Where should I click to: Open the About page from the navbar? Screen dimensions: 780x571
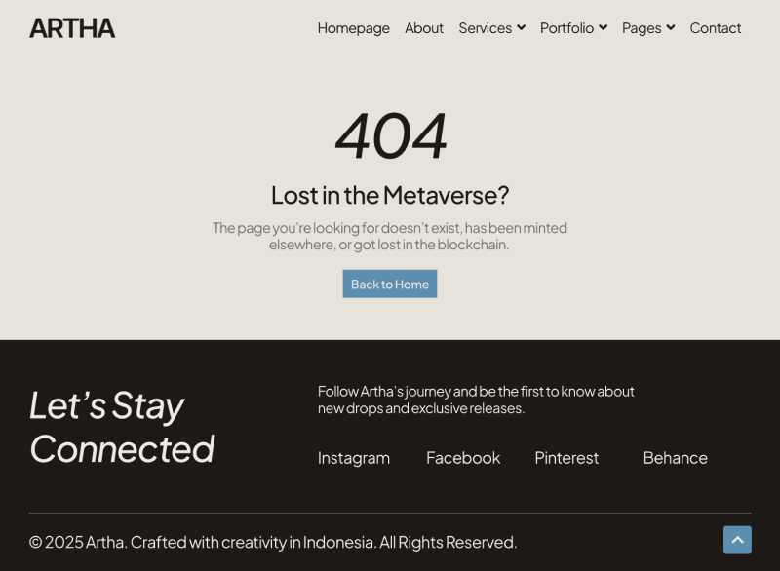(424, 28)
